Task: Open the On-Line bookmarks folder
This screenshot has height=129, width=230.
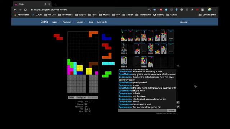Action: tap(50, 15)
